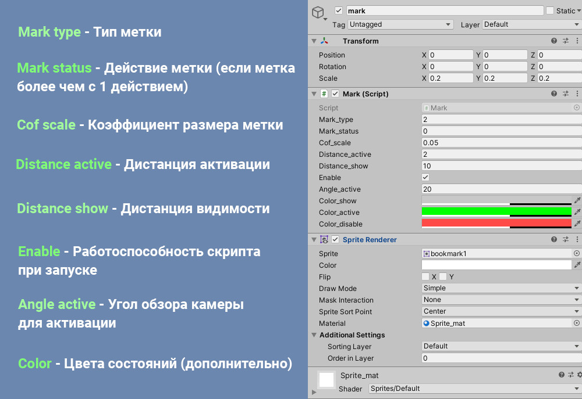Open the Draw Mode dropdown
This screenshot has width=582, height=399.
(501, 289)
